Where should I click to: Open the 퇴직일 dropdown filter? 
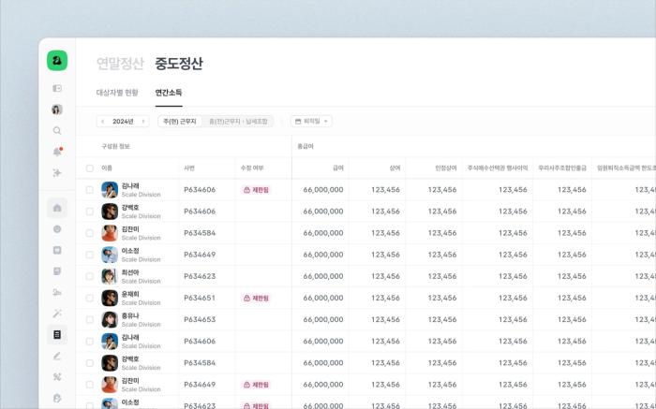point(312,121)
